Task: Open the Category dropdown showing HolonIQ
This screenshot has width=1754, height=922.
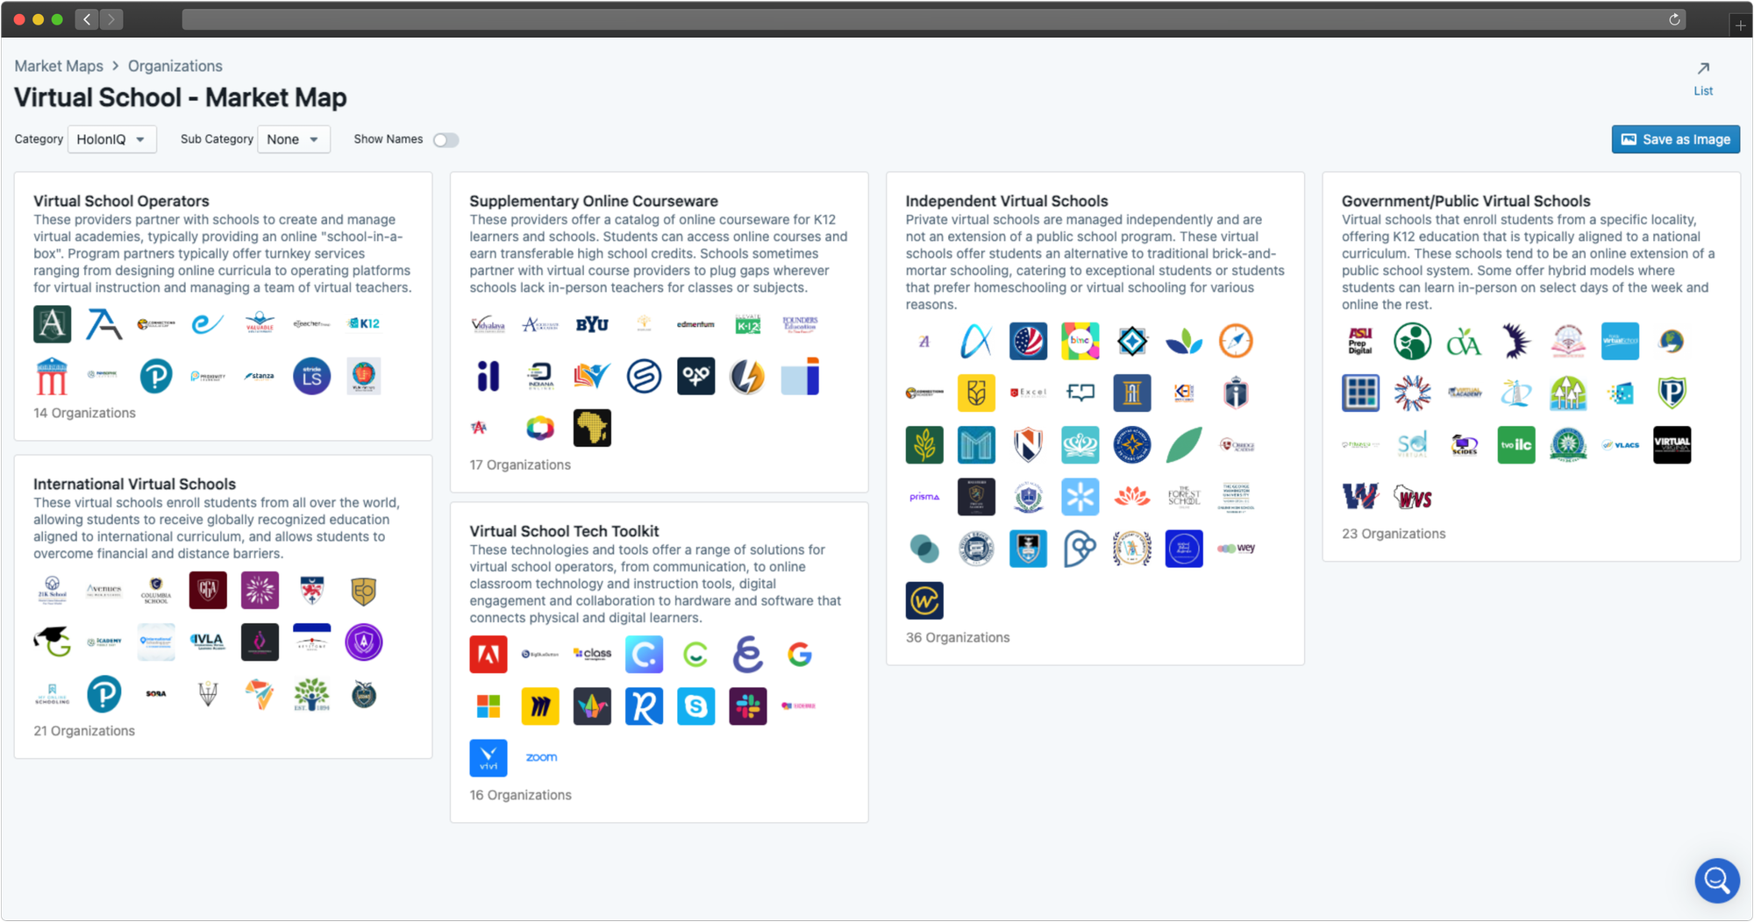Action: (x=112, y=139)
